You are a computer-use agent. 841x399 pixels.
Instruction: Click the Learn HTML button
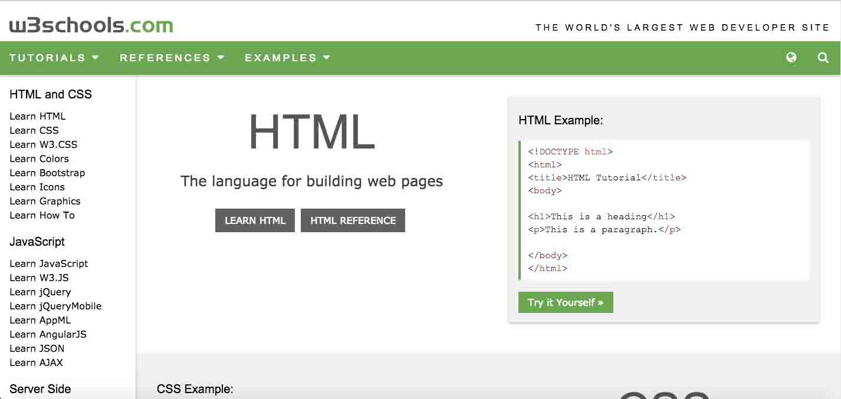(255, 220)
